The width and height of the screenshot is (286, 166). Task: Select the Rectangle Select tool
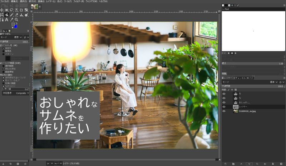pyautogui.click(x=6, y=10)
